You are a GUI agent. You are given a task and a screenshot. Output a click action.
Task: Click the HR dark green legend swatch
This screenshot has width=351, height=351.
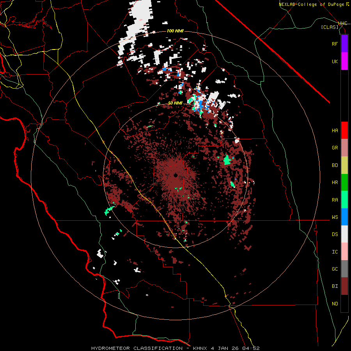pos(344,183)
